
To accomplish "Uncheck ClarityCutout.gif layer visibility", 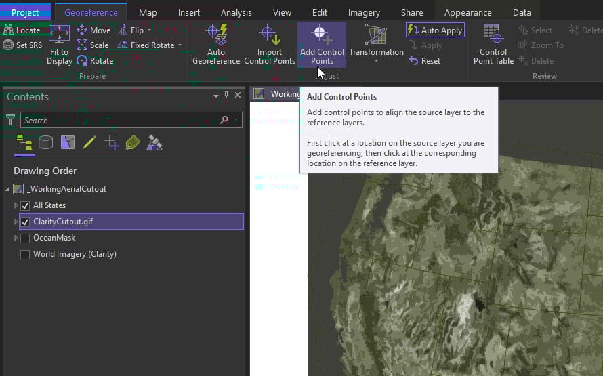I will tap(25, 222).
